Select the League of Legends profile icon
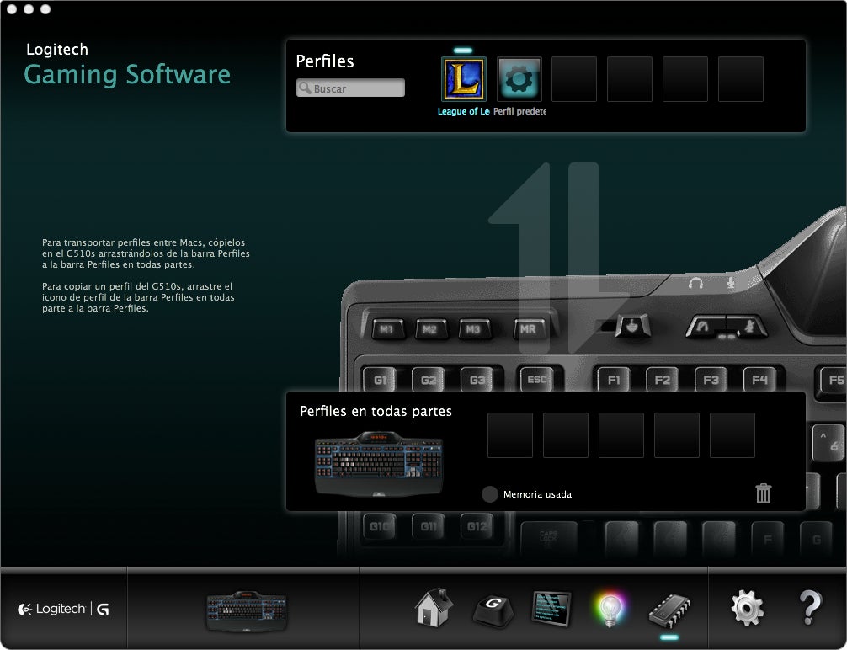Viewport: 847px width, 650px height. point(463,79)
